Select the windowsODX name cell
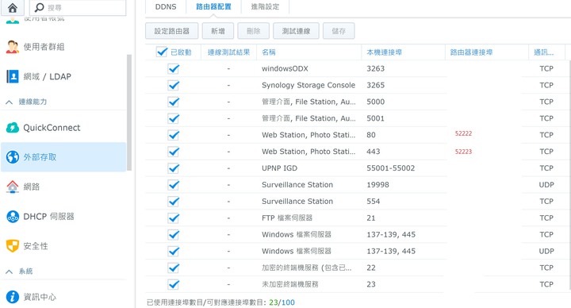 tap(285, 68)
